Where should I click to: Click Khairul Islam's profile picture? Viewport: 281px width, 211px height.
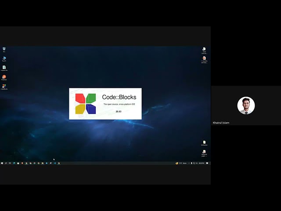point(246,105)
